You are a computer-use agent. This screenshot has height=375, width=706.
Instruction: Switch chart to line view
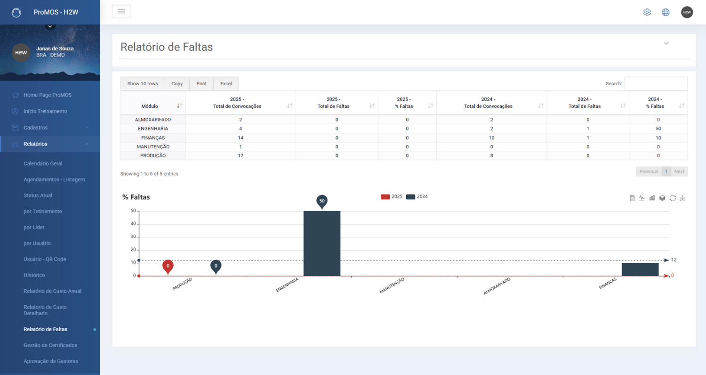pyautogui.click(x=642, y=198)
